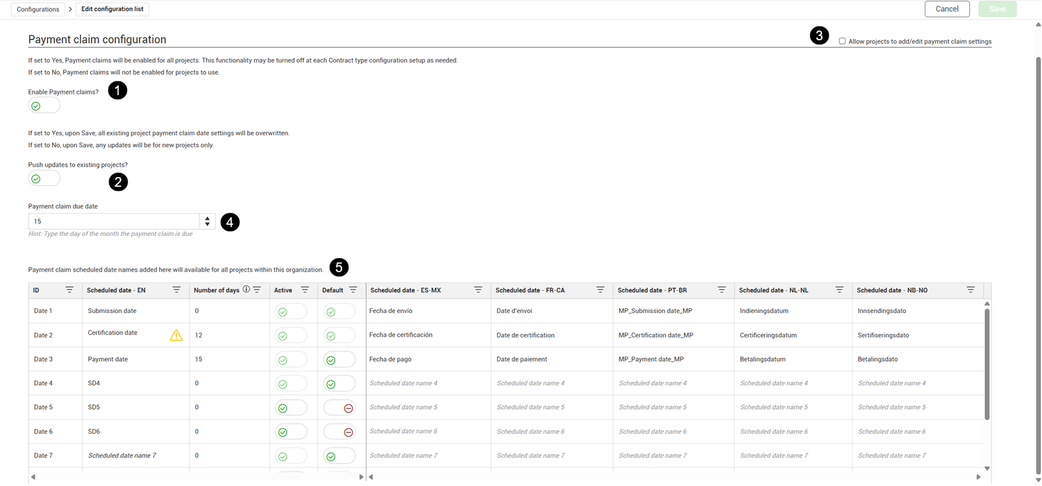The image size is (1042, 486).
Task: Open filter for Scheduled date - NB-NO column
Action: [970, 290]
